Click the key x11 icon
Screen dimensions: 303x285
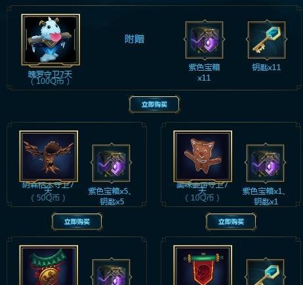pos(266,40)
